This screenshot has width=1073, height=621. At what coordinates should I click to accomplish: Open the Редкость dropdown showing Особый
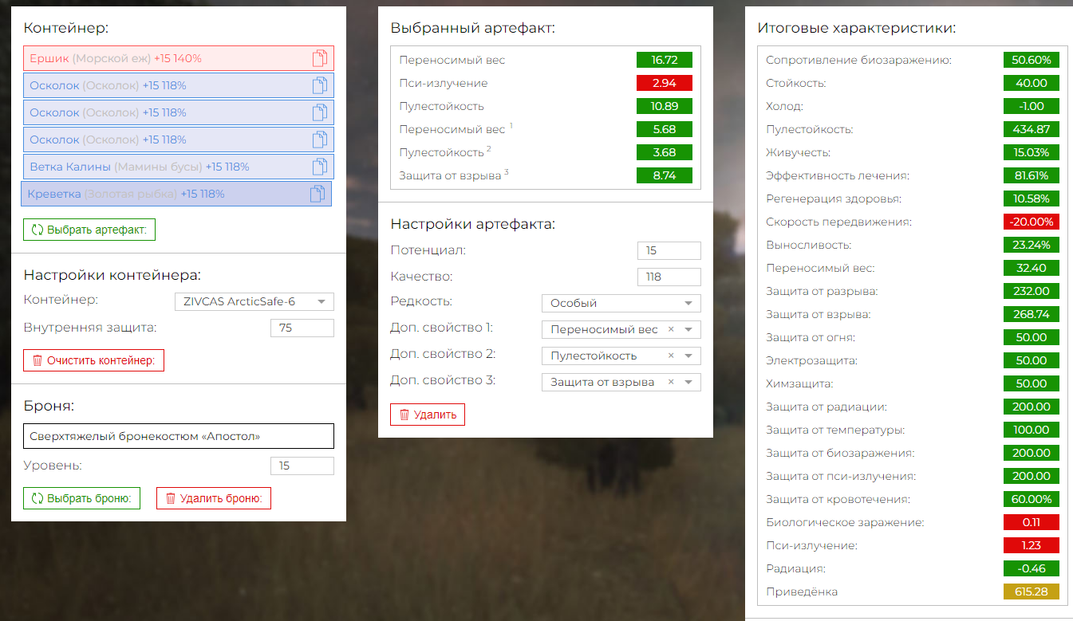621,303
